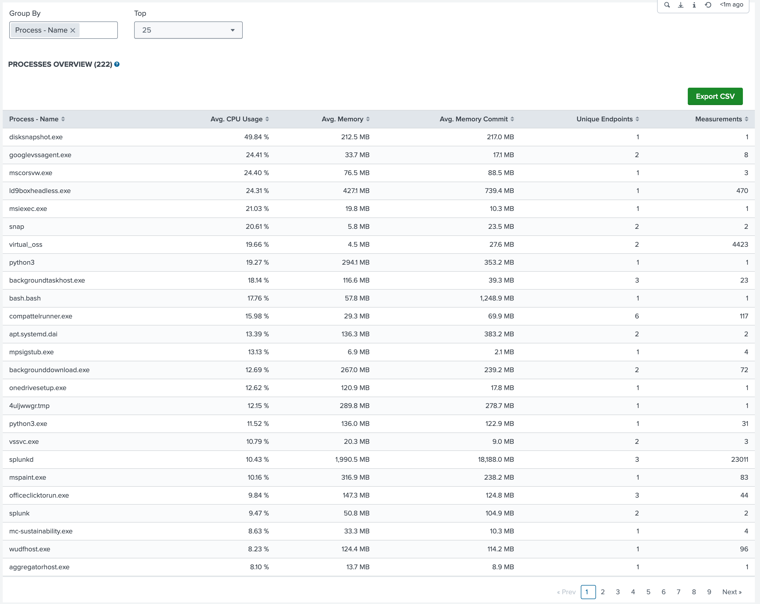The image size is (760, 604).
Task: Open the Top 25 dropdown
Action: pyautogui.click(x=188, y=30)
